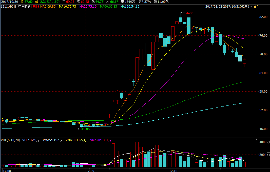Click the 83.70 high price marker
The image size is (270, 172).
[x=188, y=13]
